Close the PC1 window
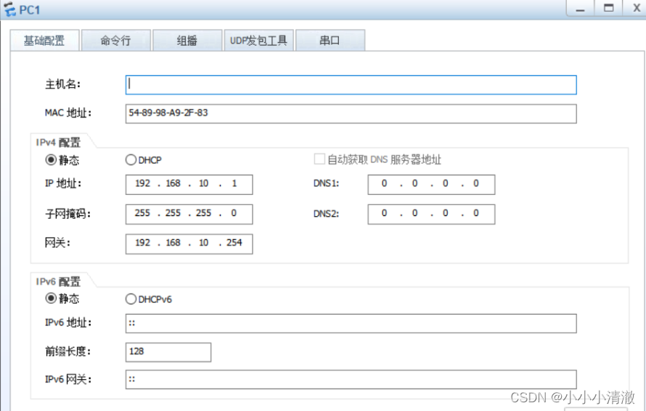This screenshot has width=646, height=411. [636, 8]
